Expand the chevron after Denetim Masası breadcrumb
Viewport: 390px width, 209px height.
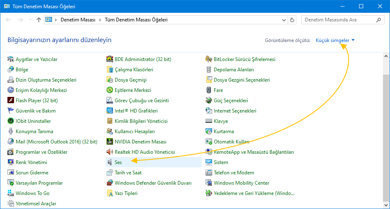[x=100, y=20]
